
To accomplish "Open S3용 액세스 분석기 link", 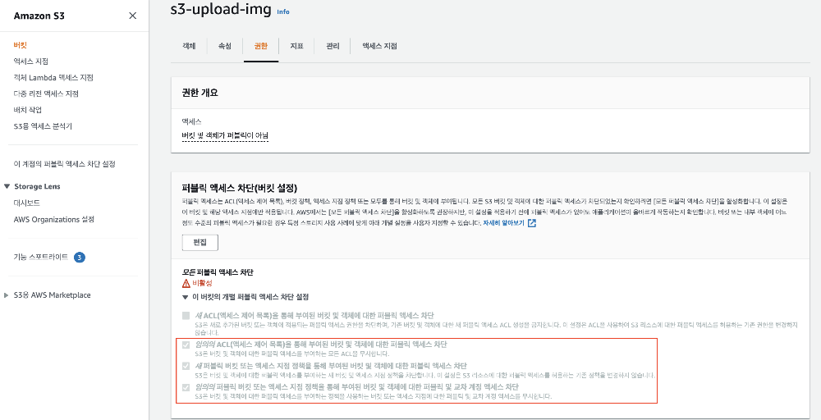I will click(43, 126).
